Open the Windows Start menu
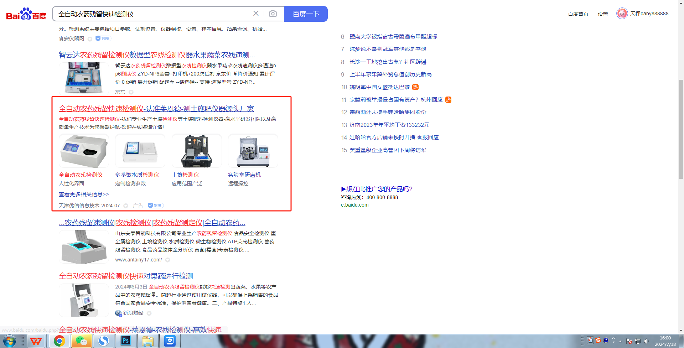 10,341
